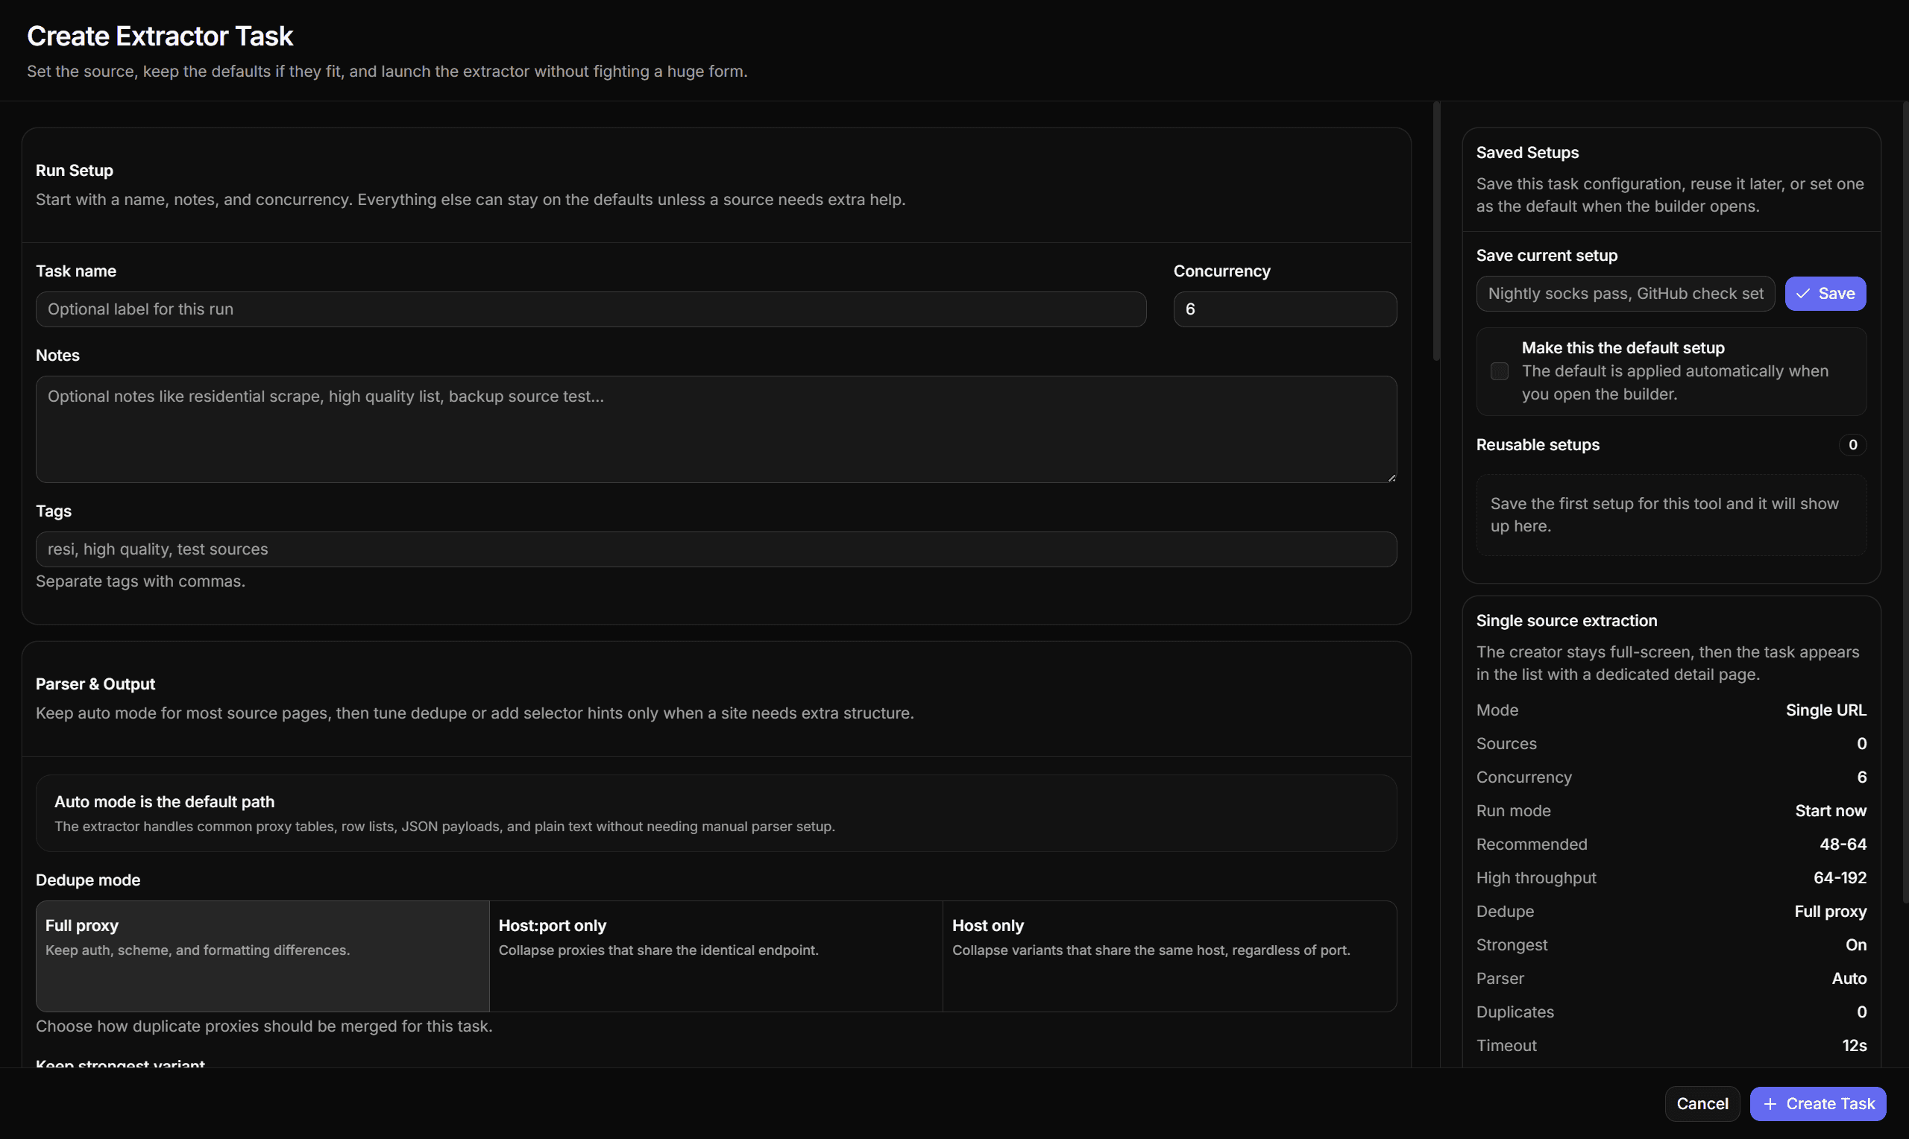Click the Reusable setups zero badge

(x=1852, y=444)
